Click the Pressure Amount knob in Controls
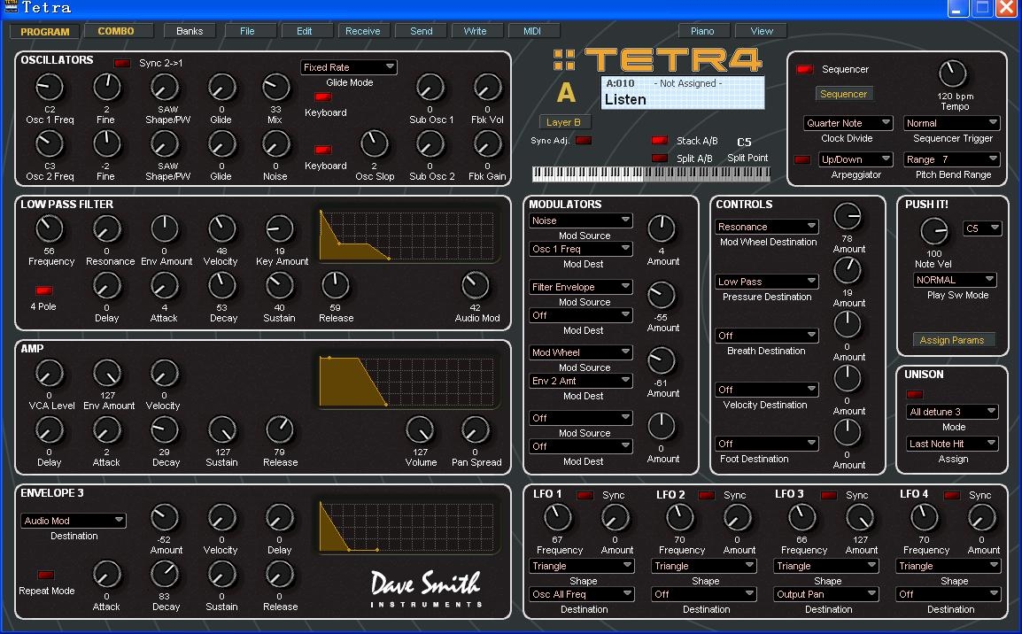The width and height of the screenshot is (1022, 634). 848,270
